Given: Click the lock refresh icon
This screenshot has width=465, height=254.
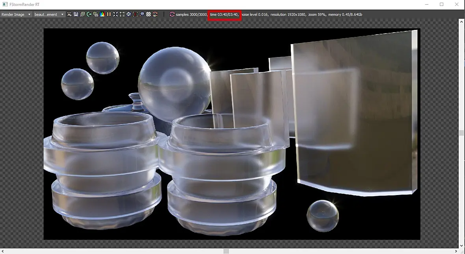Looking at the screenshot, I should click(x=155, y=14).
